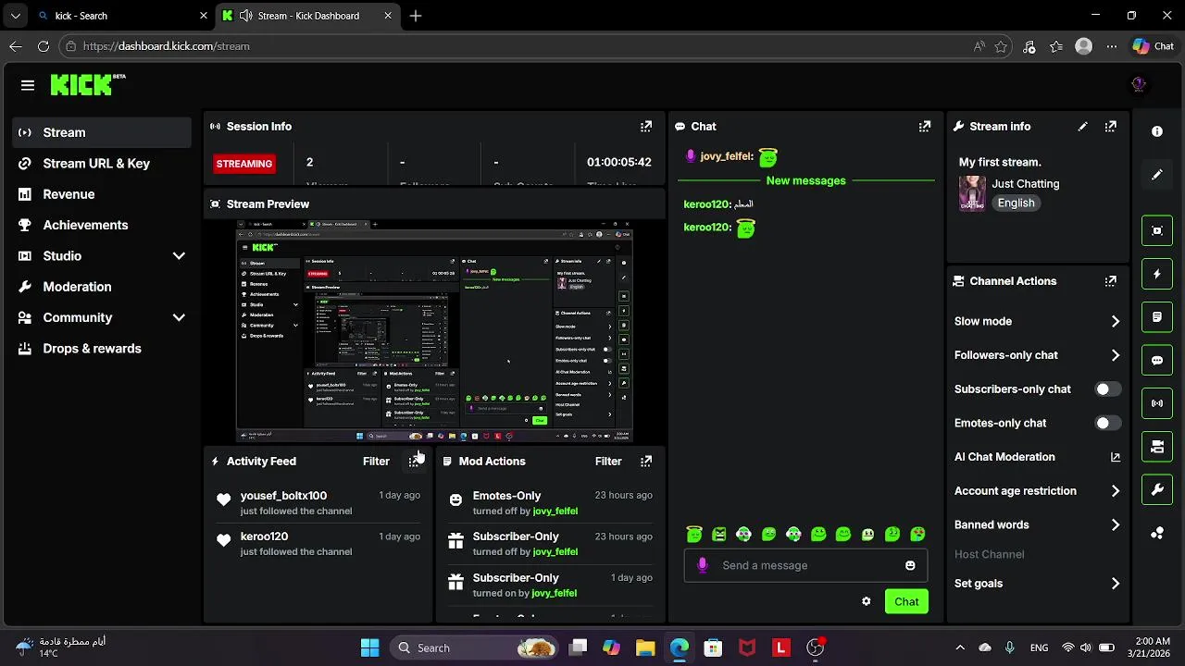Click the English language tag
The image size is (1185, 666).
click(1016, 203)
